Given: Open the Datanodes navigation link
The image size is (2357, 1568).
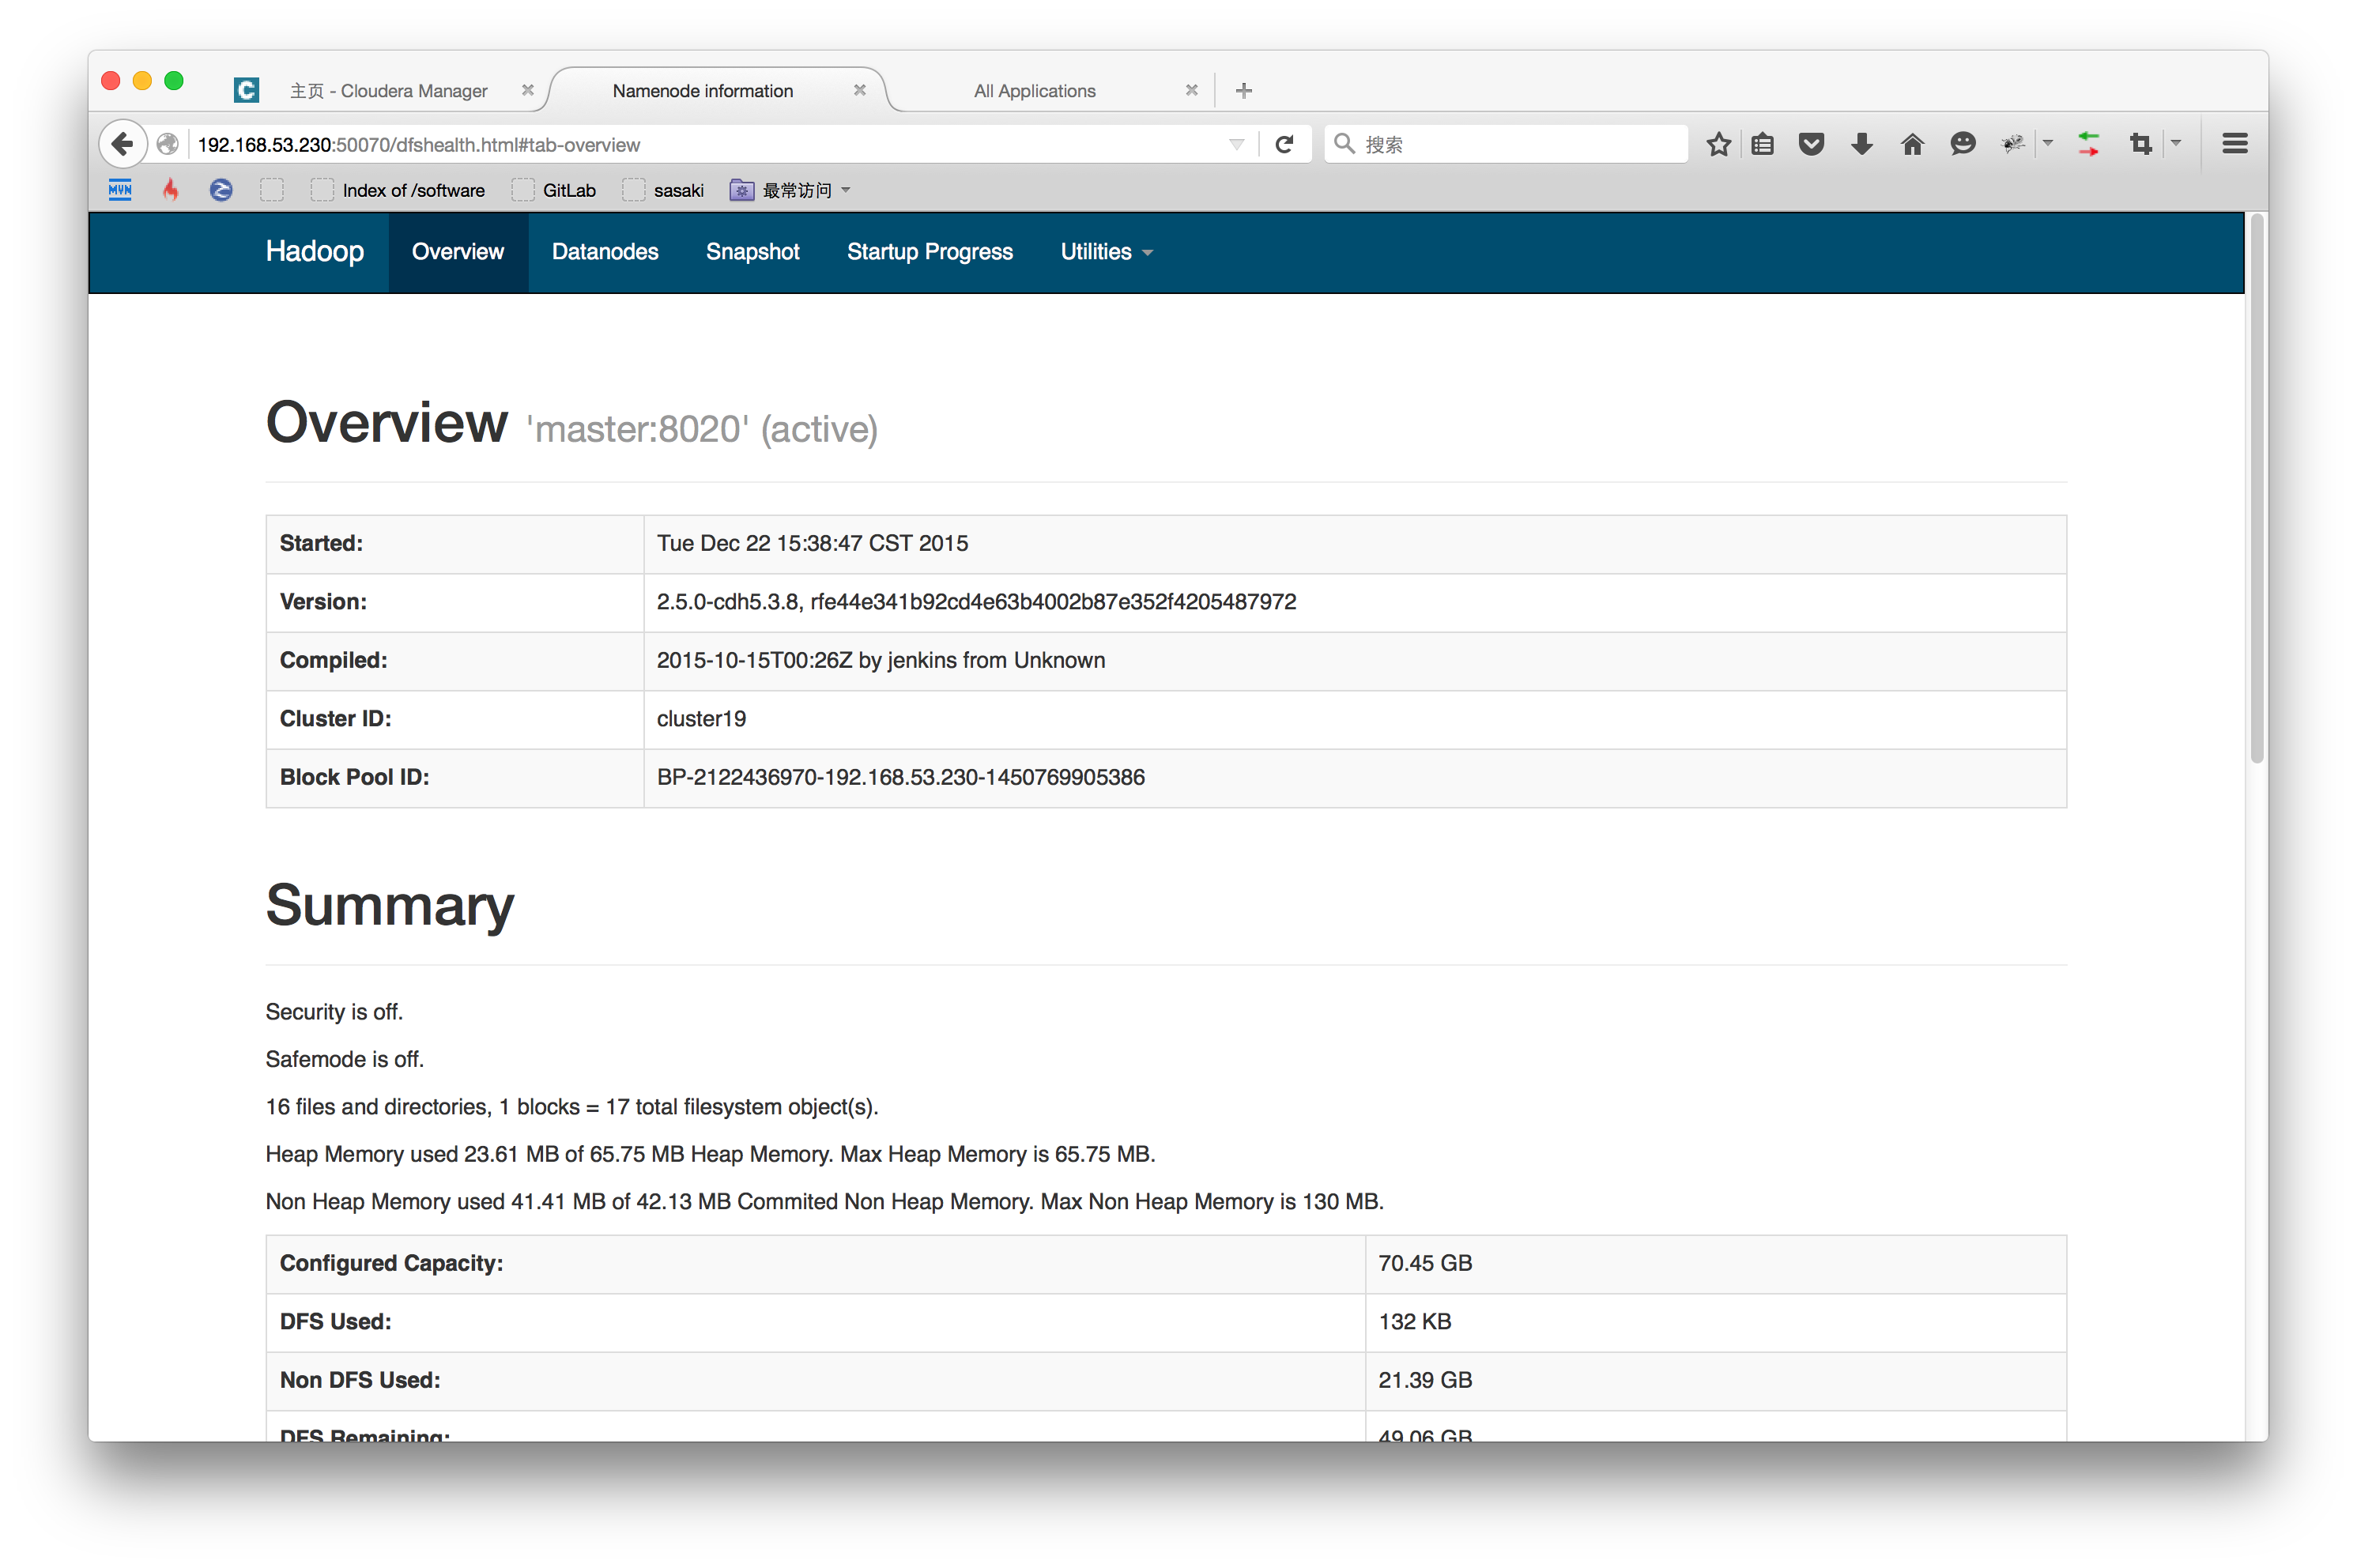Looking at the screenshot, I should (605, 252).
